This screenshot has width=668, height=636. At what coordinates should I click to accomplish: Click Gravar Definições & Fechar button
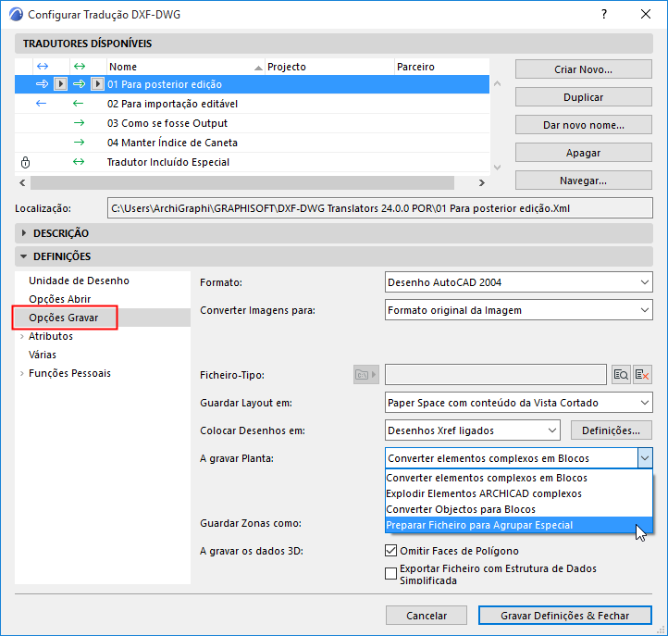click(565, 615)
